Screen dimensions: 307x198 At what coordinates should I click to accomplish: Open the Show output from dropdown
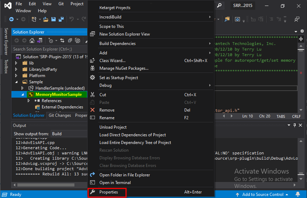coord(69,134)
